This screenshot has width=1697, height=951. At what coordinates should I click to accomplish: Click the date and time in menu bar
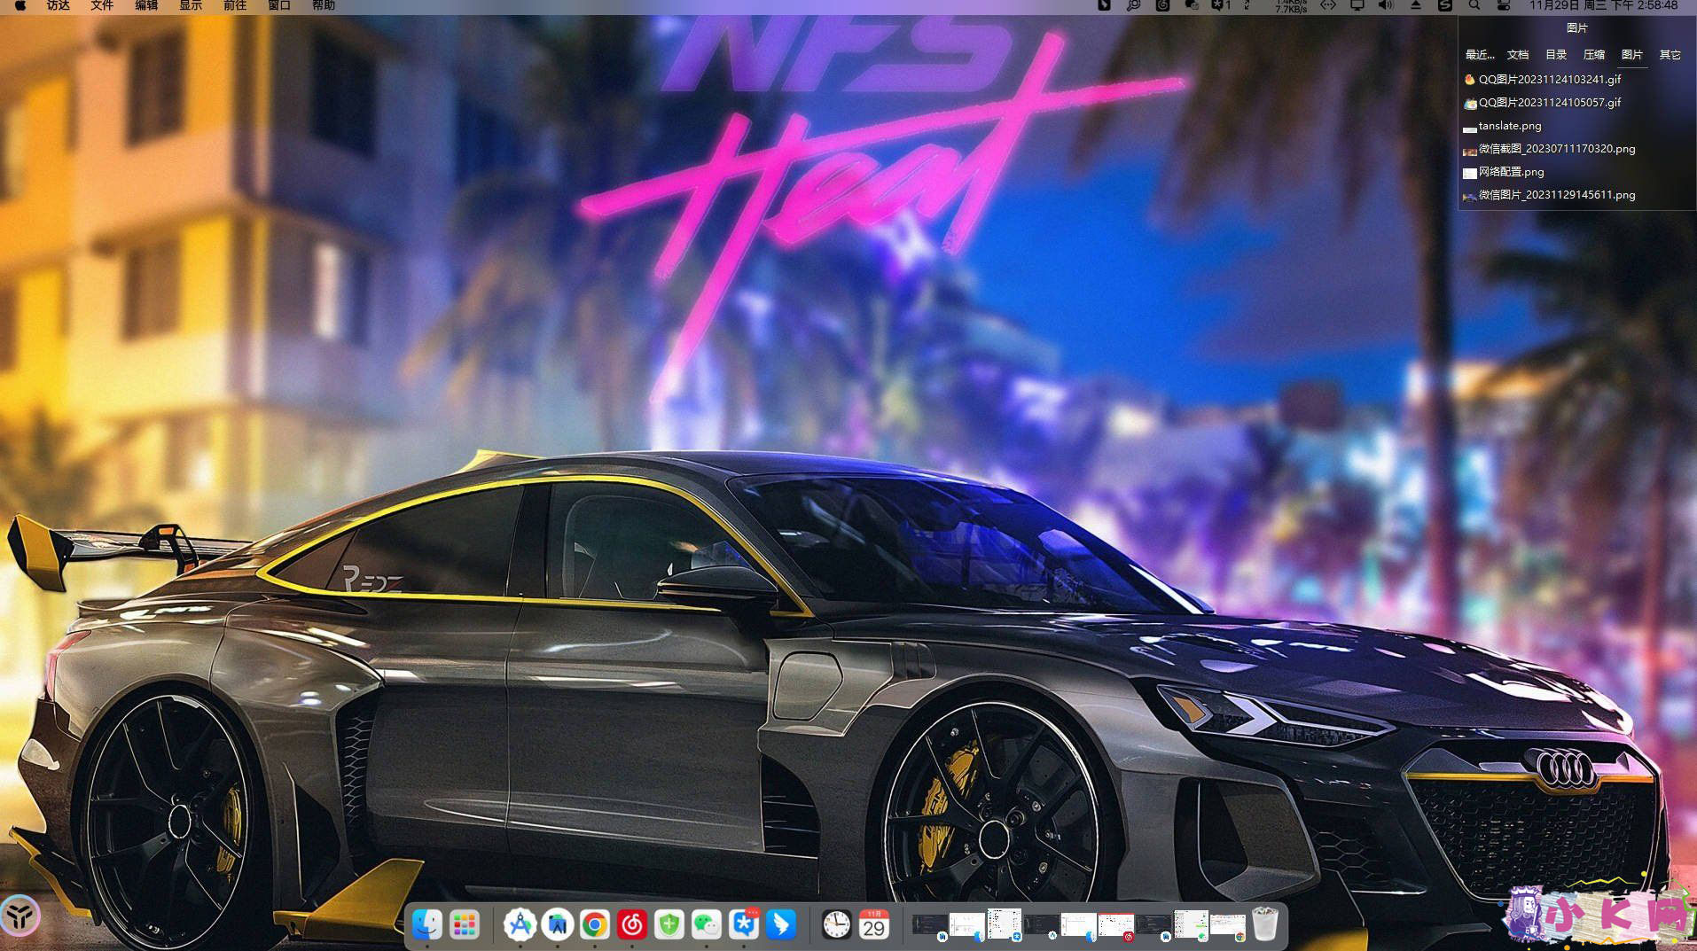click(1603, 5)
